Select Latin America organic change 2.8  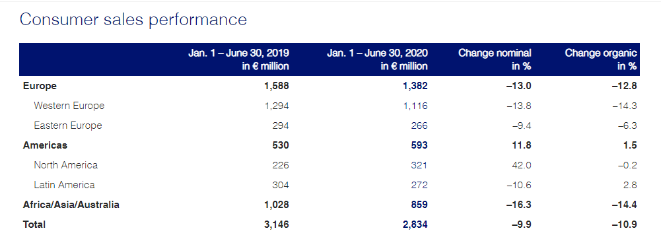[630, 185]
